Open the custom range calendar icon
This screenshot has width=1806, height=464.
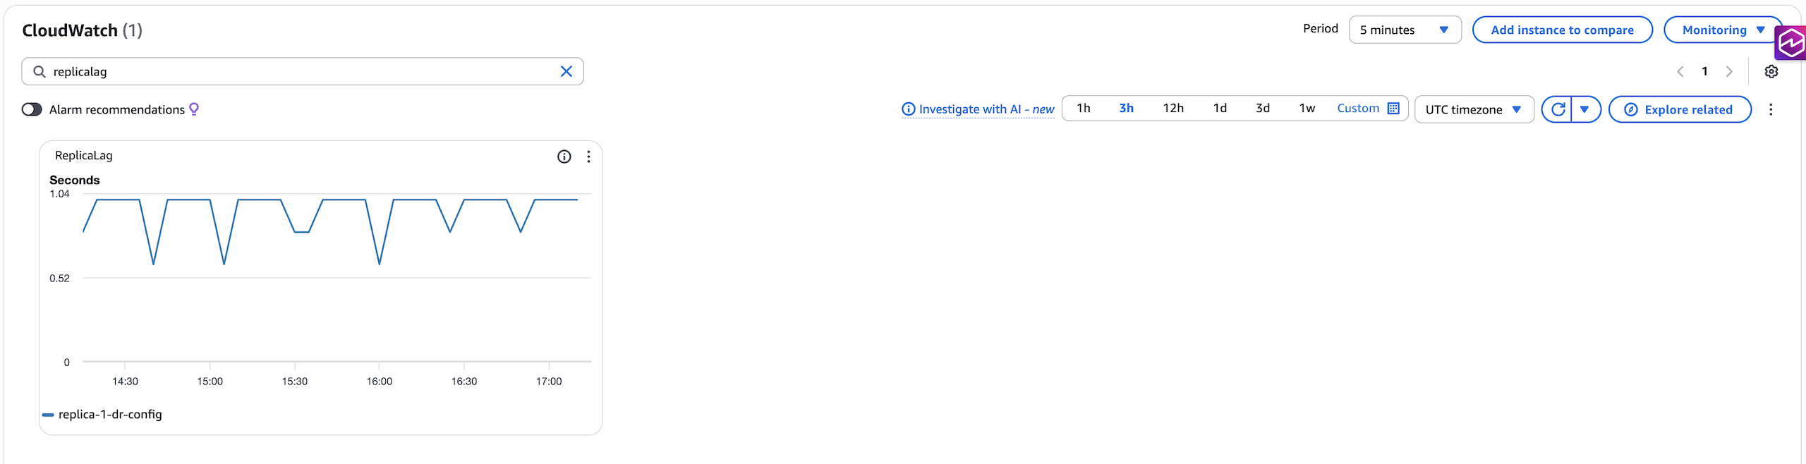(x=1393, y=108)
